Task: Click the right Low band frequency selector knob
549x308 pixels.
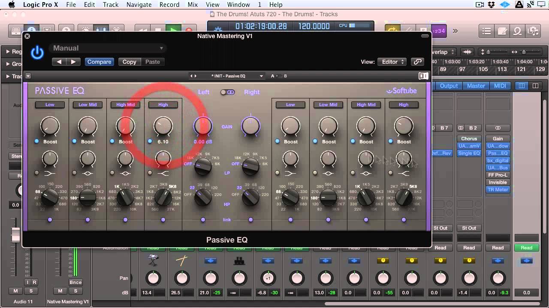Action: tap(290, 197)
